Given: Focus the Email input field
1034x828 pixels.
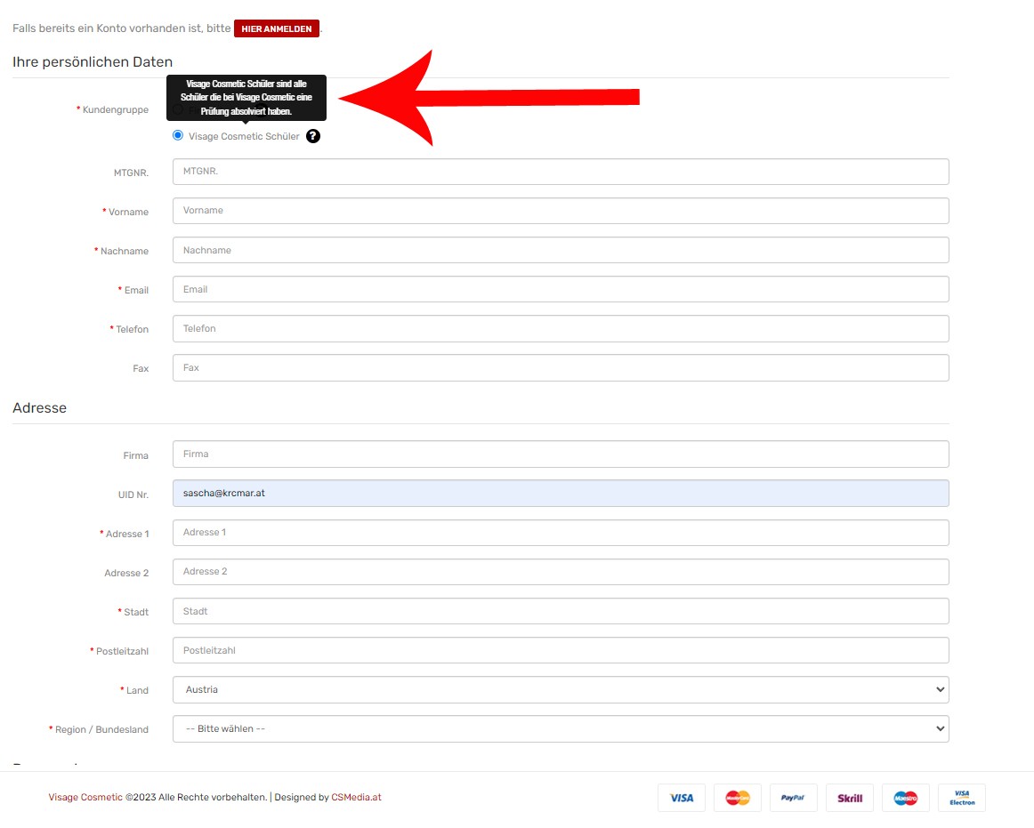Looking at the screenshot, I should [561, 289].
